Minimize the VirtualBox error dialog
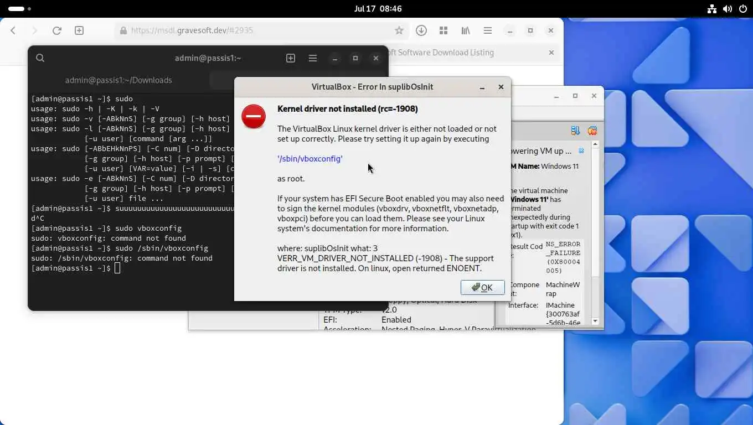Screen dimensions: 753x425 coord(482,87)
